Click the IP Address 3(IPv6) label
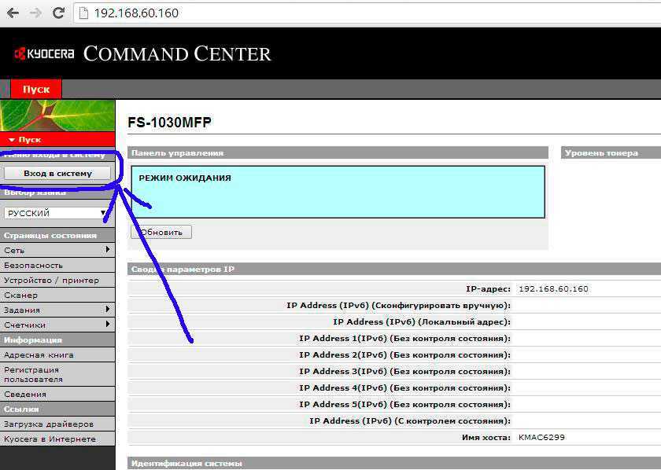 pos(404,371)
